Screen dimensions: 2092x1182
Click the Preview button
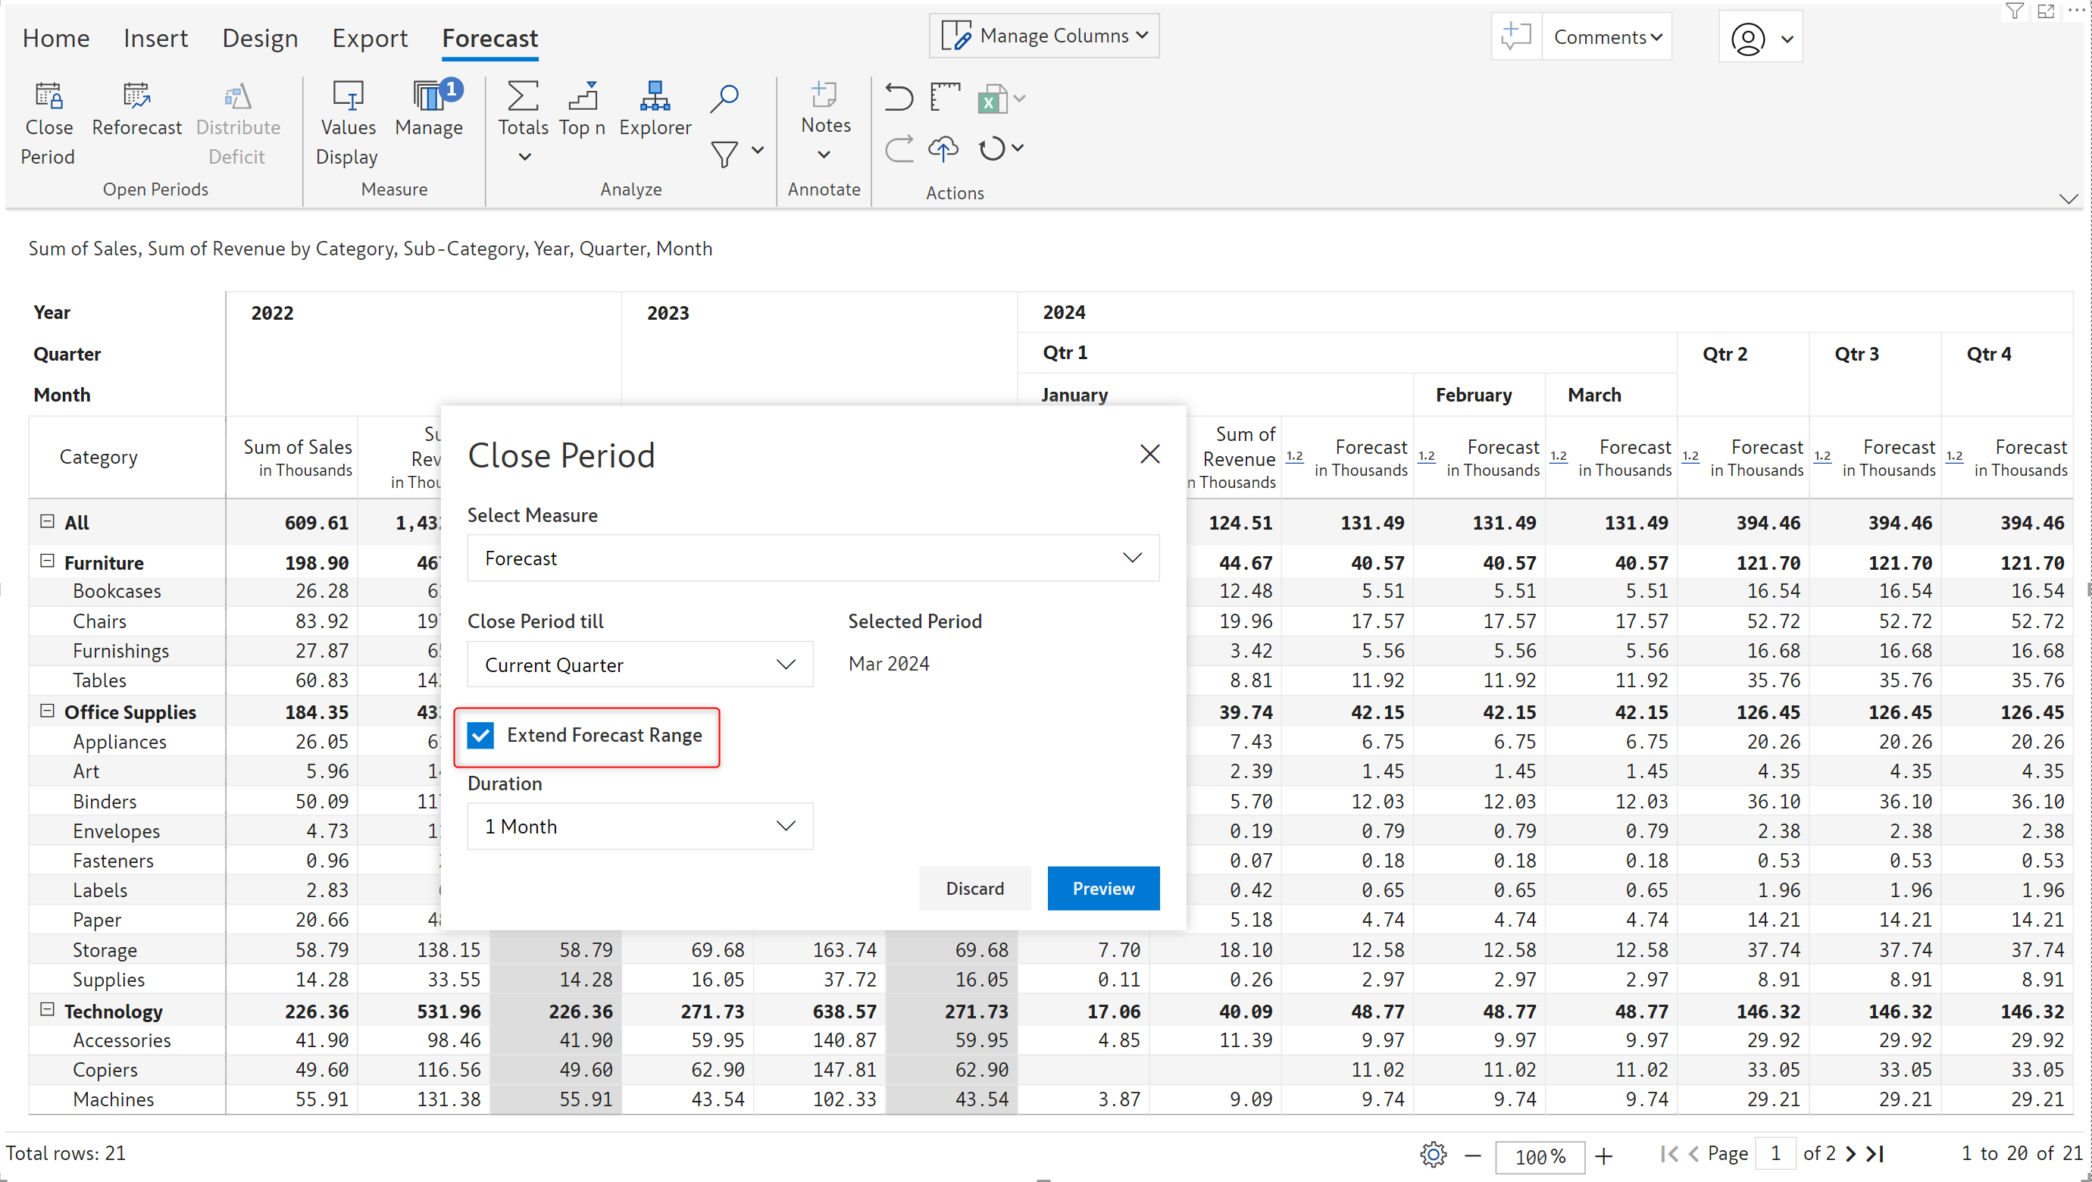[1103, 888]
